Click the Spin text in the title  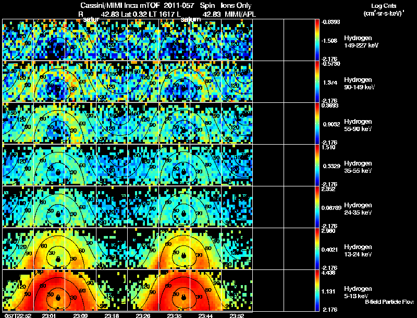point(208,6)
